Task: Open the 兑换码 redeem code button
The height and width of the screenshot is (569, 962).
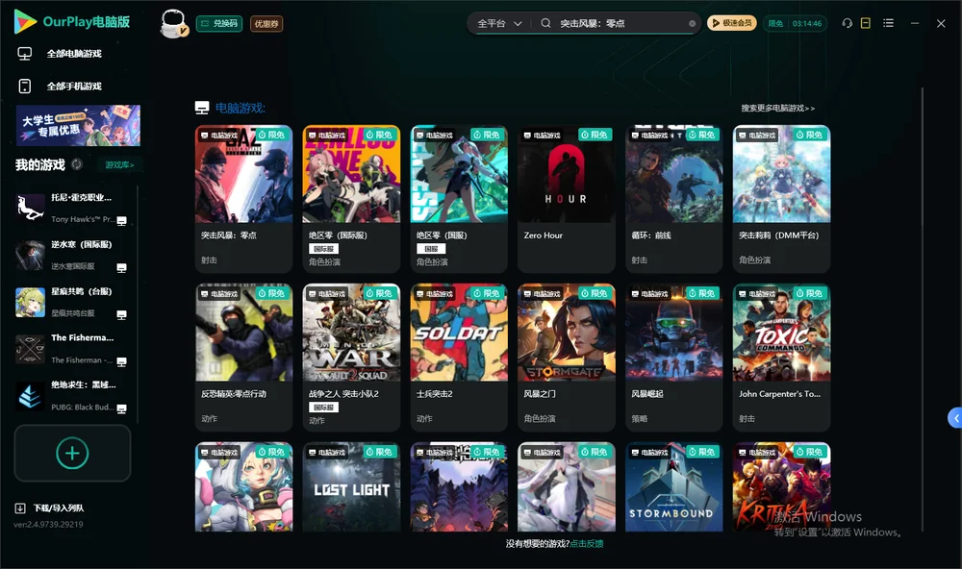Action: coord(219,24)
